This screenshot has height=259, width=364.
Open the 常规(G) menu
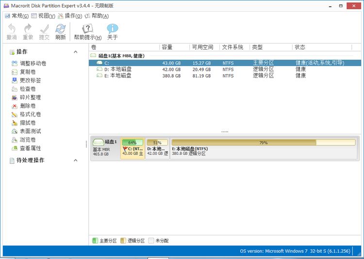click(17, 16)
